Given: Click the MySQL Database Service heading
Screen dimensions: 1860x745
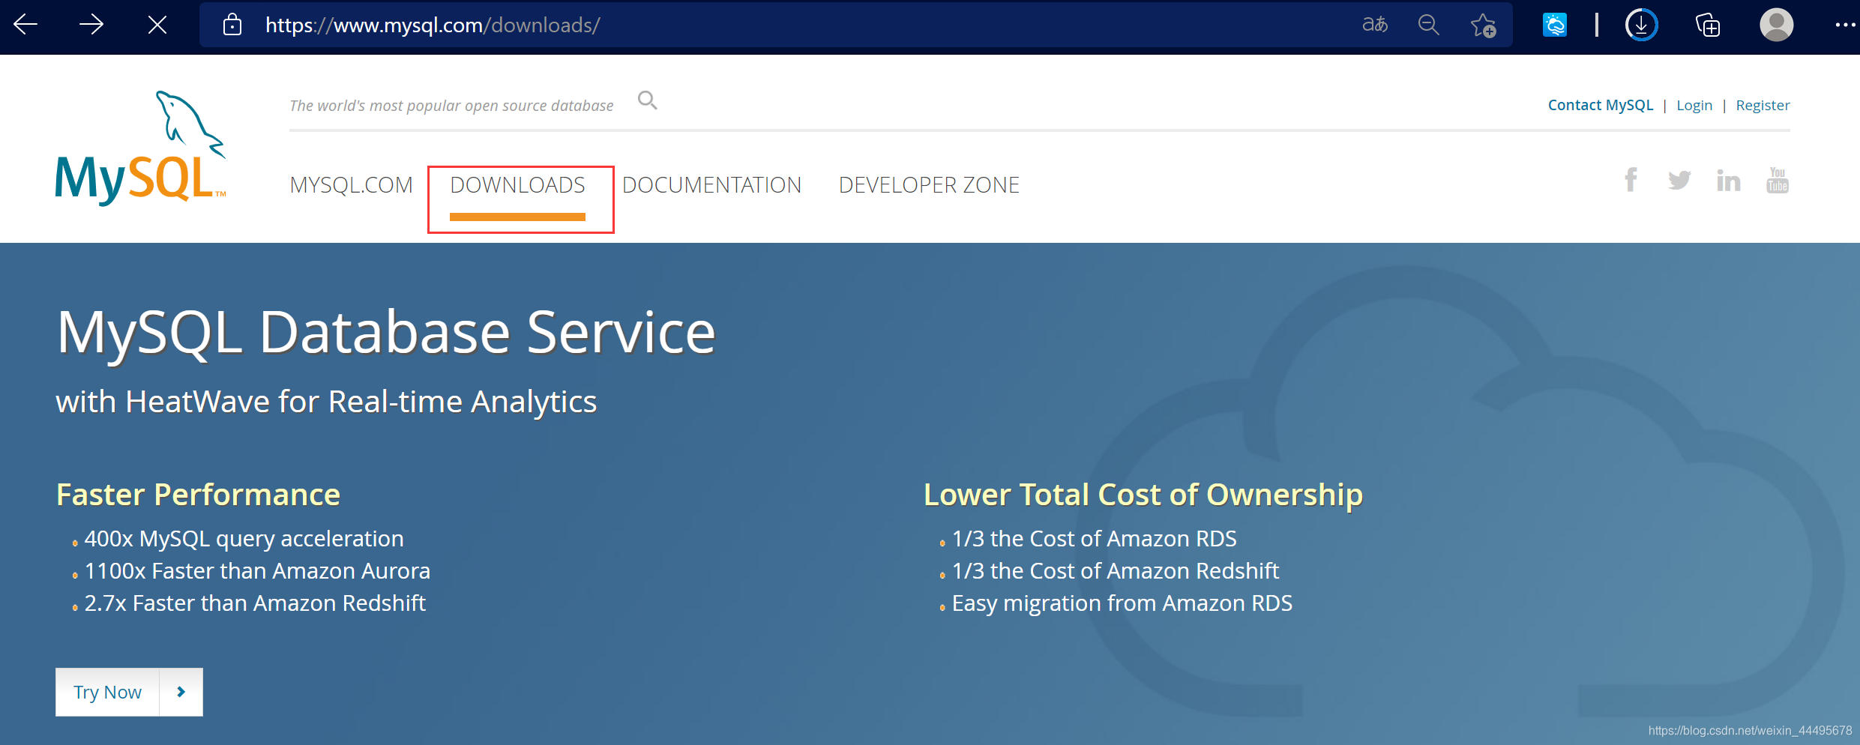Looking at the screenshot, I should (x=386, y=333).
